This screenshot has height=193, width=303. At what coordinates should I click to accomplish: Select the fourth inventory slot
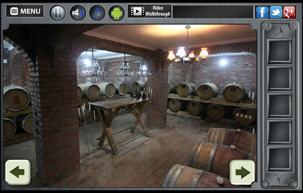click(x=280, y=132)
